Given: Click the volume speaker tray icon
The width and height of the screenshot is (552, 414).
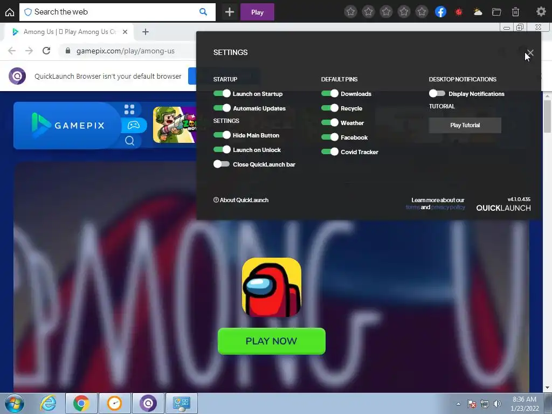Looking at the screenshot, I should tap(497, 404).
